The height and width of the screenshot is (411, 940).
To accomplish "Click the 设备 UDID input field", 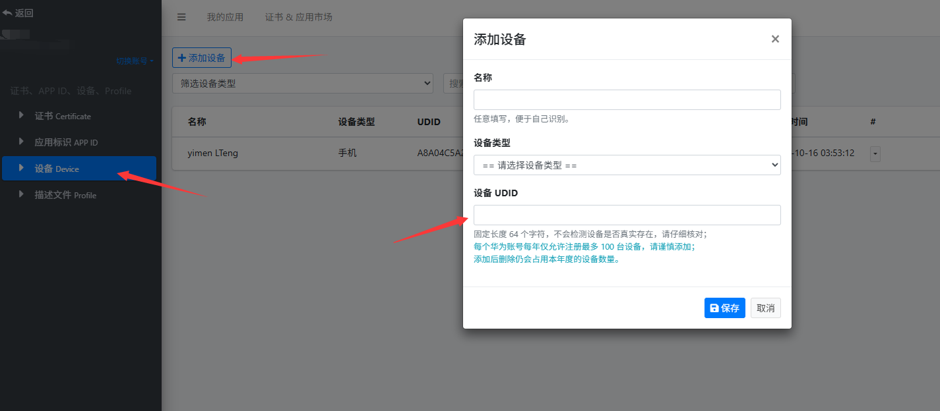I will coord(627,215).
